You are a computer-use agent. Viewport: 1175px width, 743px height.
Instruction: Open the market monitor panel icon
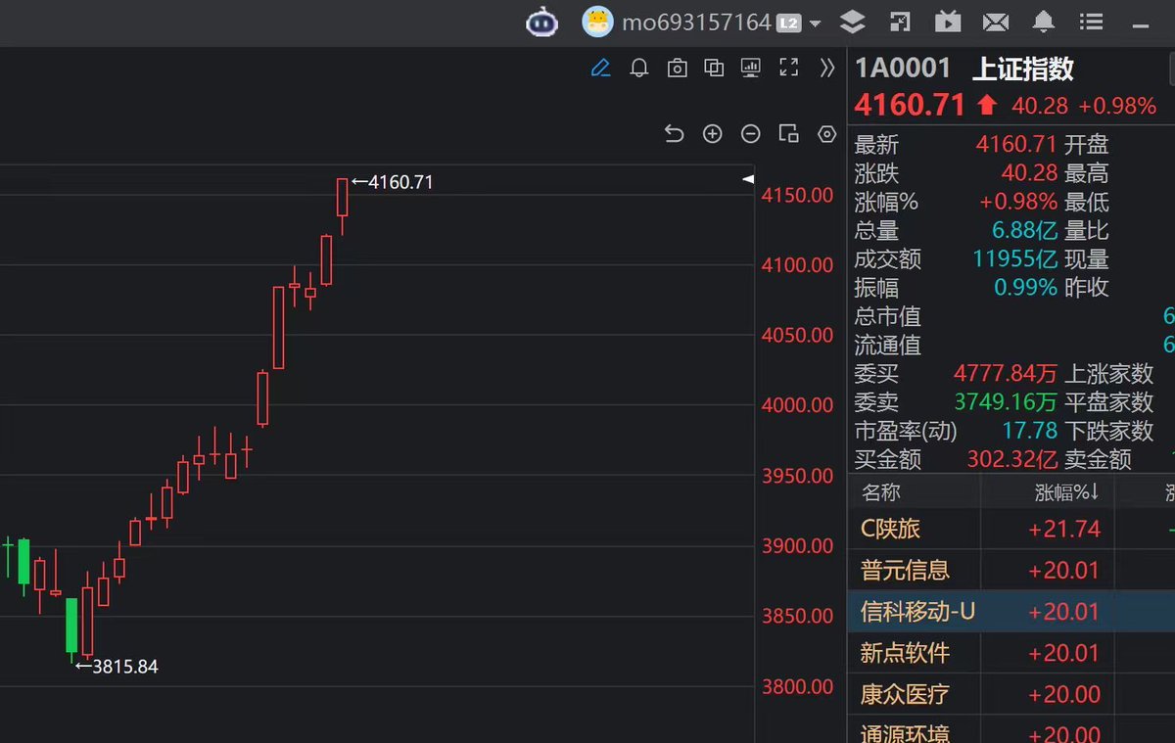[x=750, y=69]
